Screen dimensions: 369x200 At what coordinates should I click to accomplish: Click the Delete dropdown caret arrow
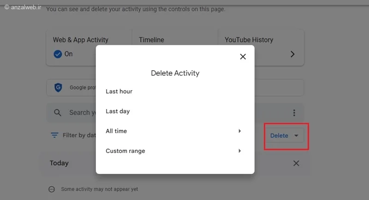296,136
